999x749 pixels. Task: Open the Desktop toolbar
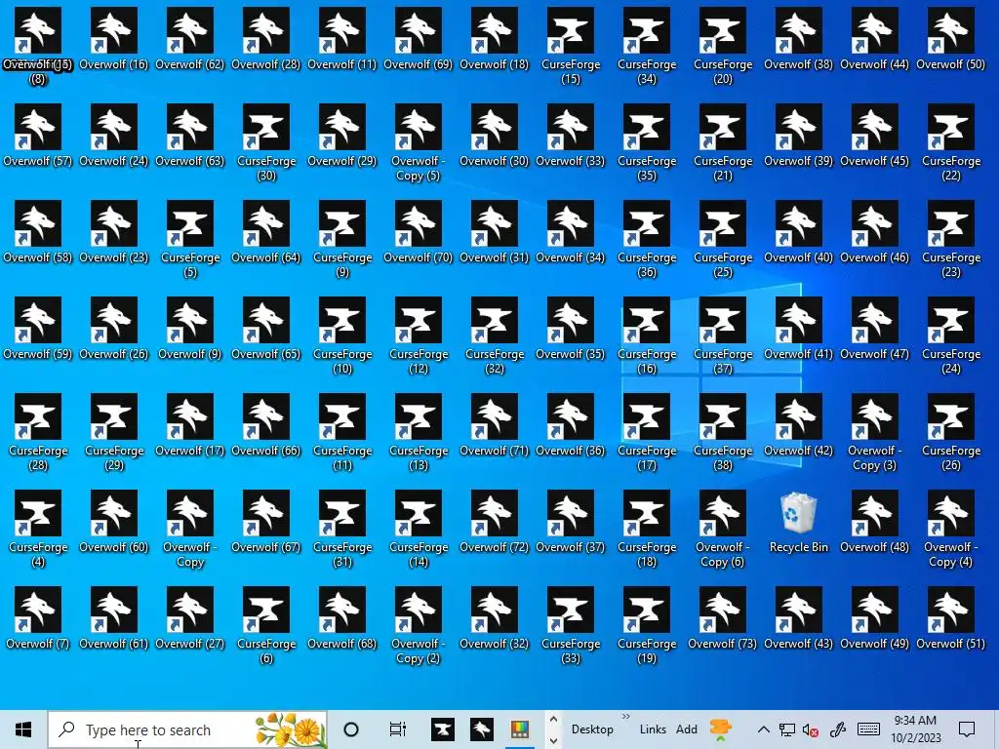point(592,729)
